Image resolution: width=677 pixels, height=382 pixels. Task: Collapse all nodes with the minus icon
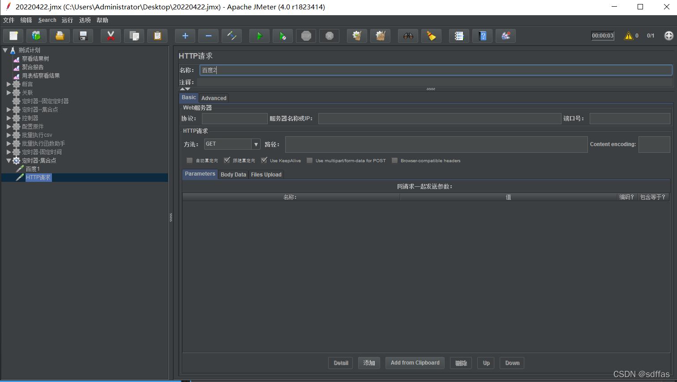(x=208, y=36)
